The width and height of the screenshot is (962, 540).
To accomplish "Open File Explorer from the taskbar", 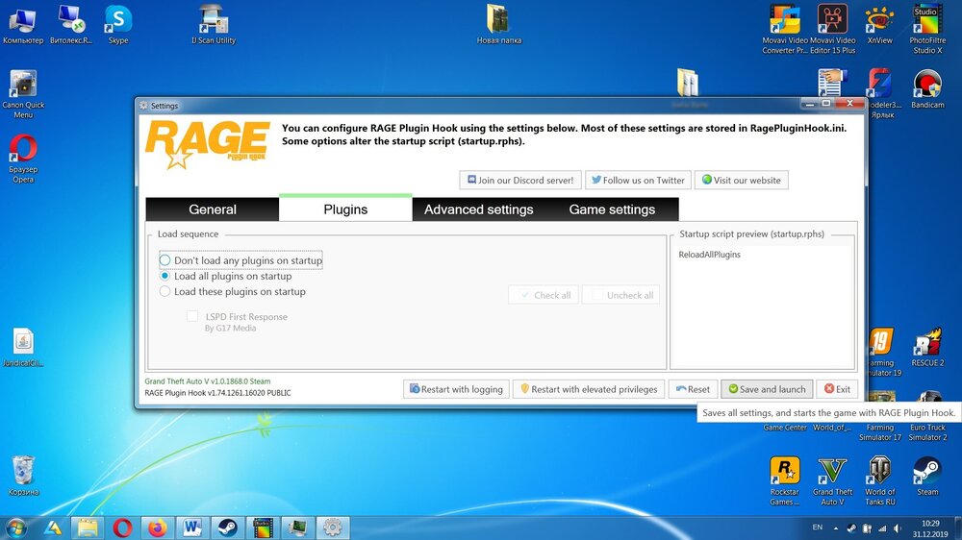I will [x=88, y=528].
